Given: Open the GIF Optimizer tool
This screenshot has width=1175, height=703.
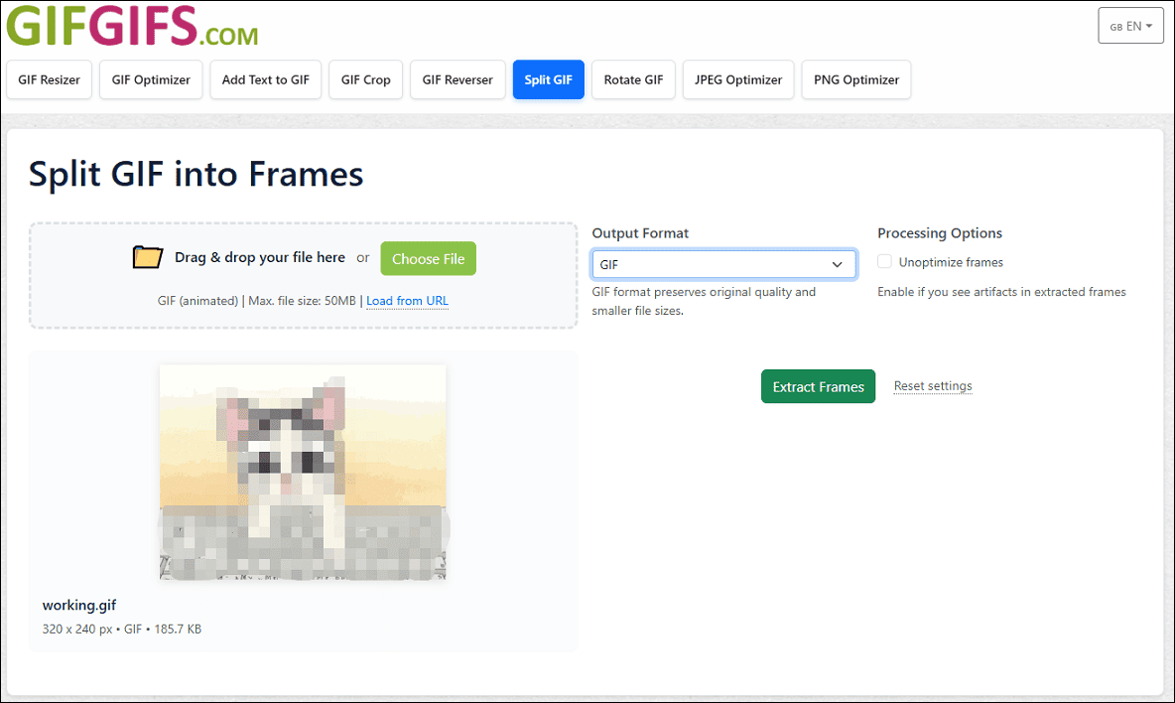Looking at the screenshot, I should coord(150,79).
